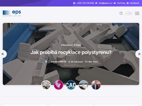Screen dimensions: 142x106
Task: Click the phone icon in top bar
Action: 74,3
